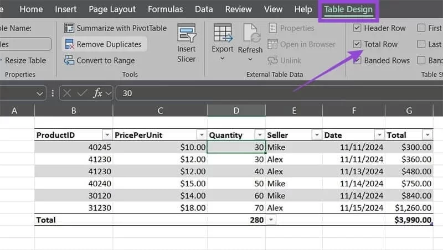
Task: Click Summarize with PivotTable icon
Action: (x=69, y=28)
